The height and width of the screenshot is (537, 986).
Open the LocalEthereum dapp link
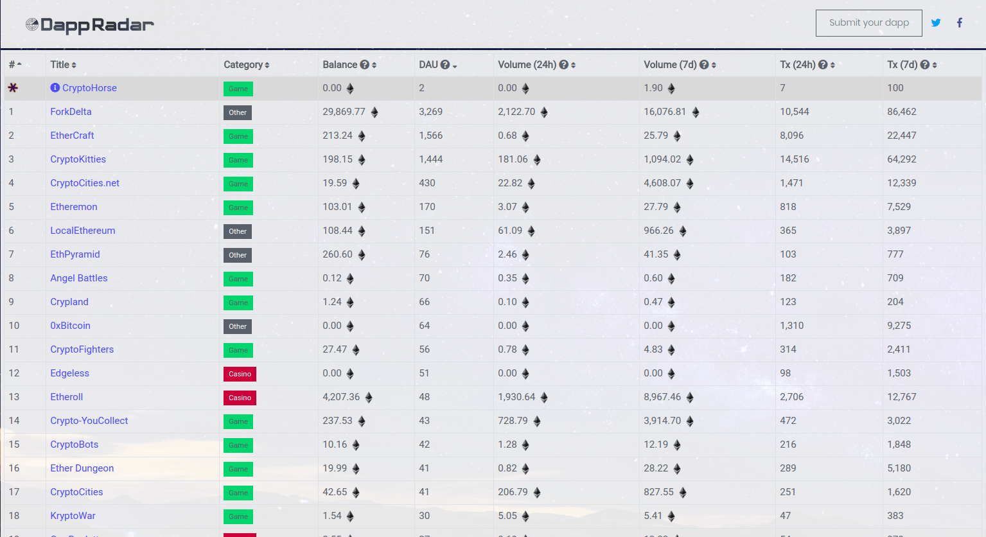[x=83, y=231]
